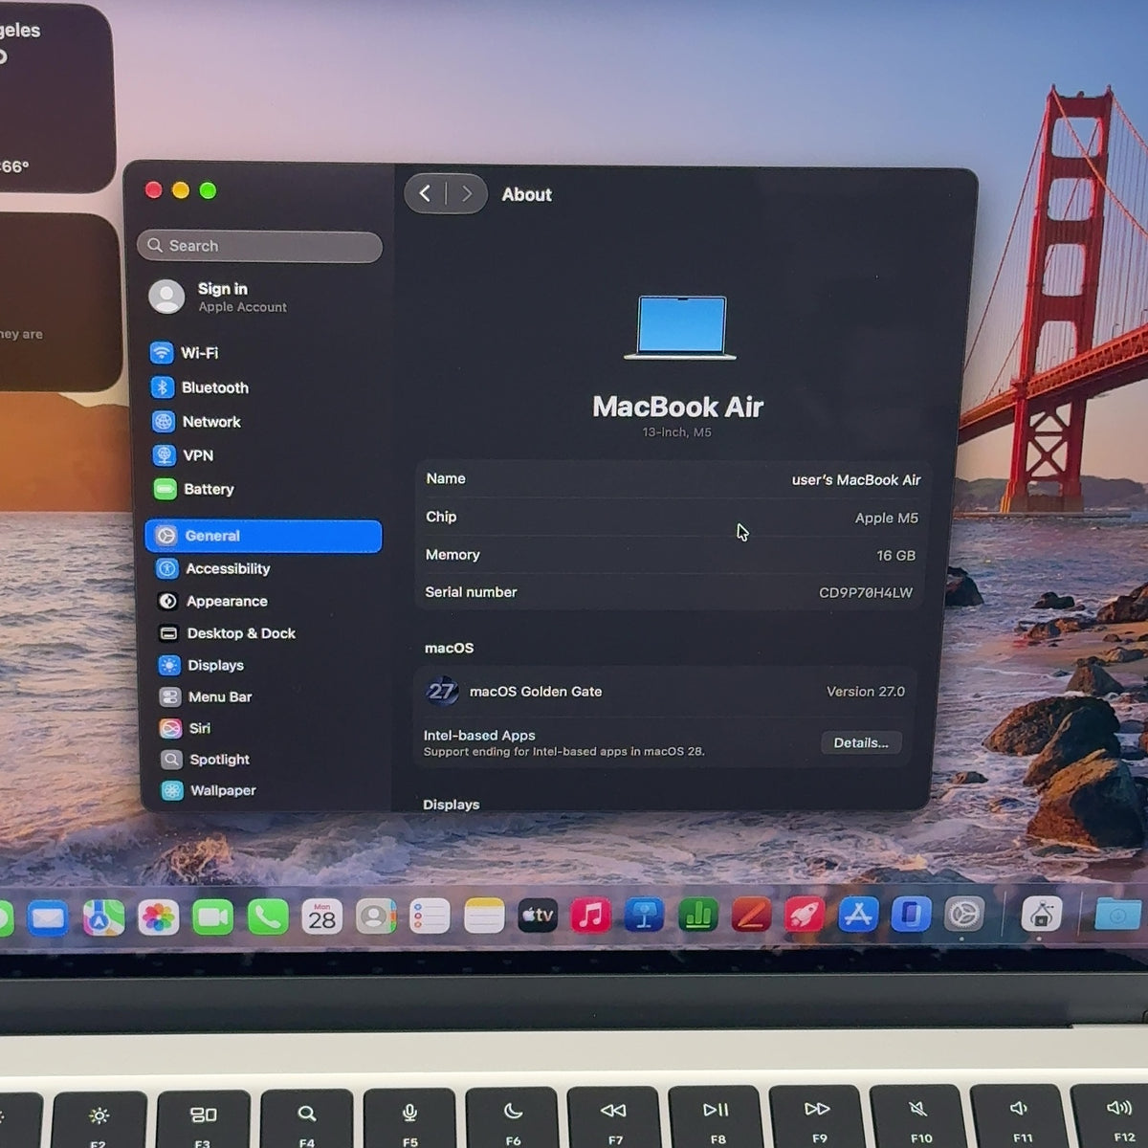The width and height of the screenshot is (1148, 1148).
Task: Select serial number CD9P70H4LW
Action: click(866, 592)
